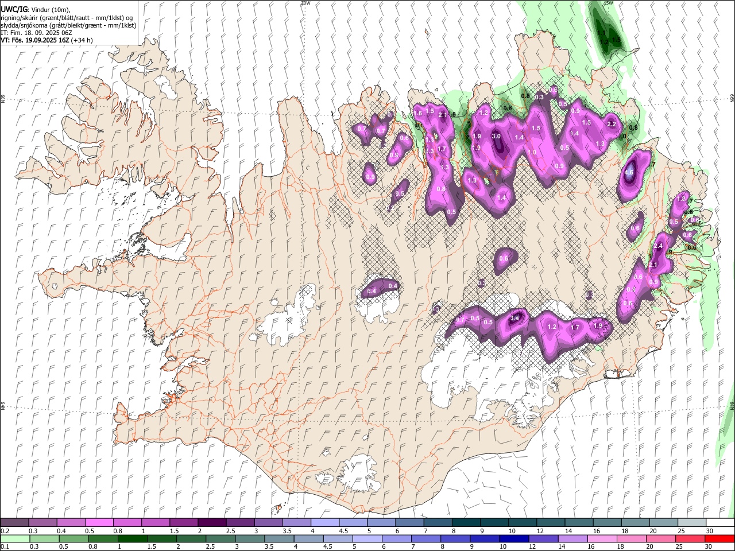
Task: Pick the violet 3–3.5 top-row legend swatch
Action: pyautogui.click(x=269, y=523)
